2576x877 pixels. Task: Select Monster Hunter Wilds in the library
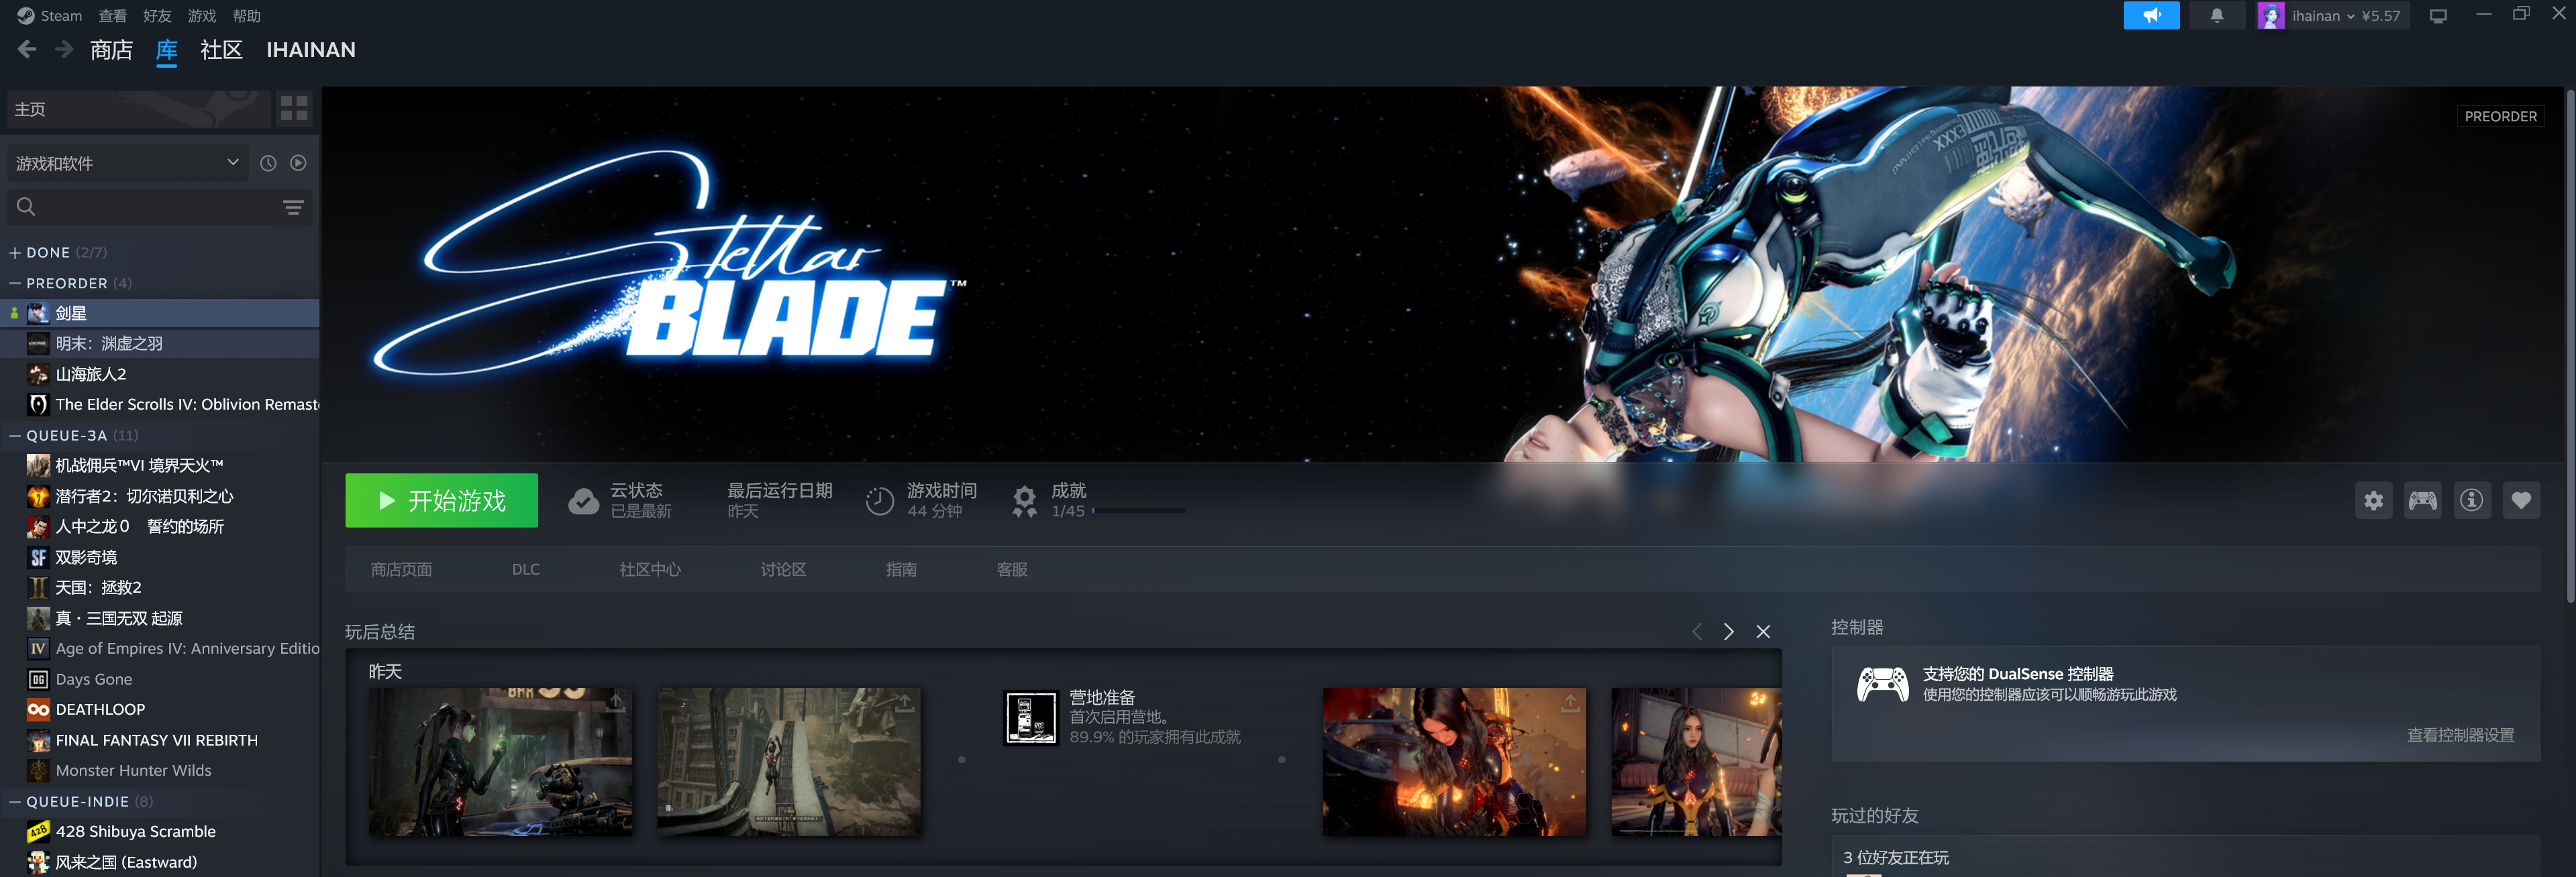(160, 770)
